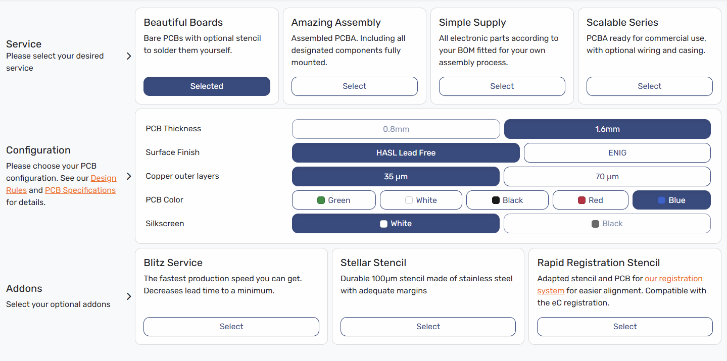This screenshot has height=361, width=727.
Task: Choose the Scalable Series service
Action: tap(649, 86)
